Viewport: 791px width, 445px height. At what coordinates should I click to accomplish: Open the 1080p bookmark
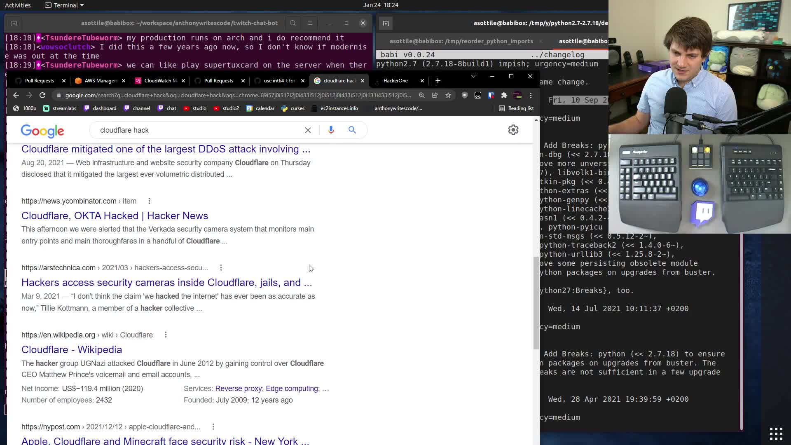(25, 108)
